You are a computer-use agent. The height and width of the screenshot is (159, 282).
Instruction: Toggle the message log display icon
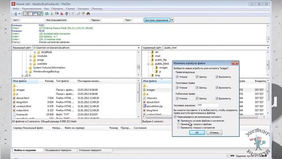[26, 14]
